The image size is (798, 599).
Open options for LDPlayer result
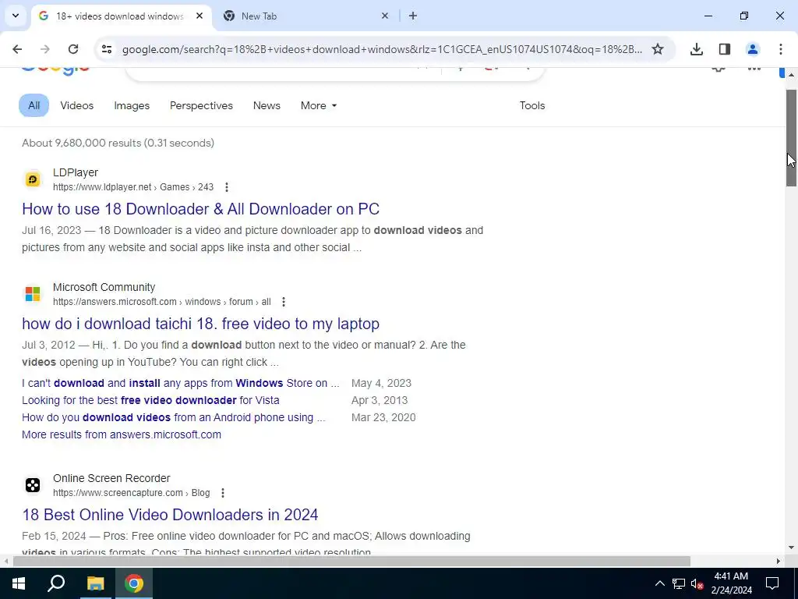[x=227, y=187]
